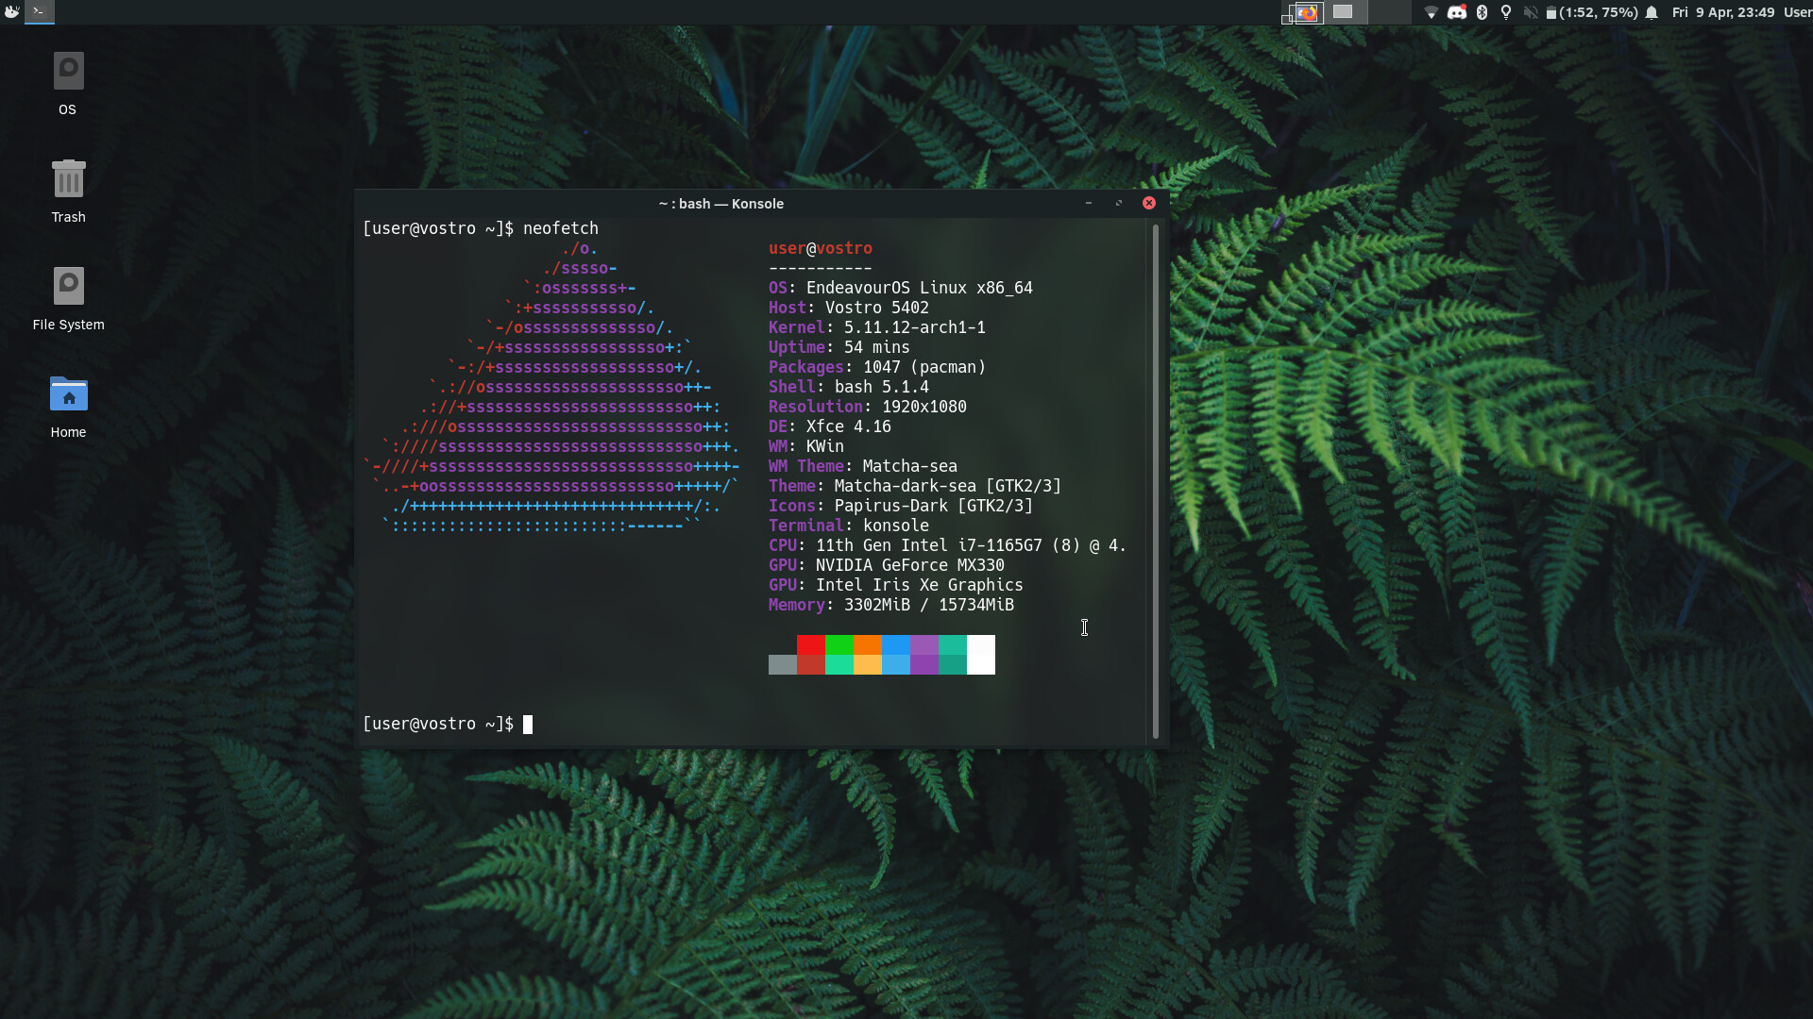
Task: Open the battery power indicator
Action: pos(1592,12)
